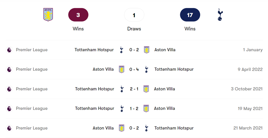The height and width of the screenshot is (138, 268).
Task: Open the 1 - 2 score from 19 May 2021
Action: [134, 108]
